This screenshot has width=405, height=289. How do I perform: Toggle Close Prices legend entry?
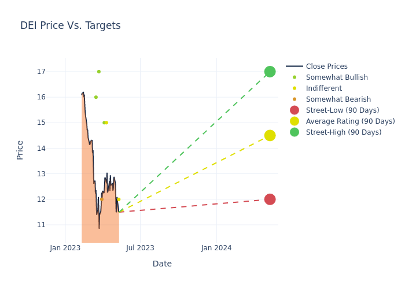tap(326, 66)
